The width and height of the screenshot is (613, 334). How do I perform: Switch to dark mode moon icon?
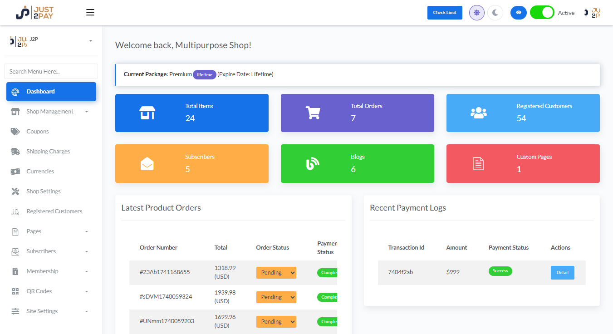495,13
